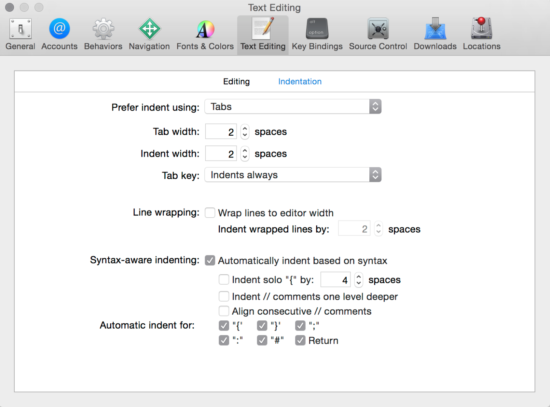
Task: Toggle automatic indent for "#"
Action: [262, 341]
